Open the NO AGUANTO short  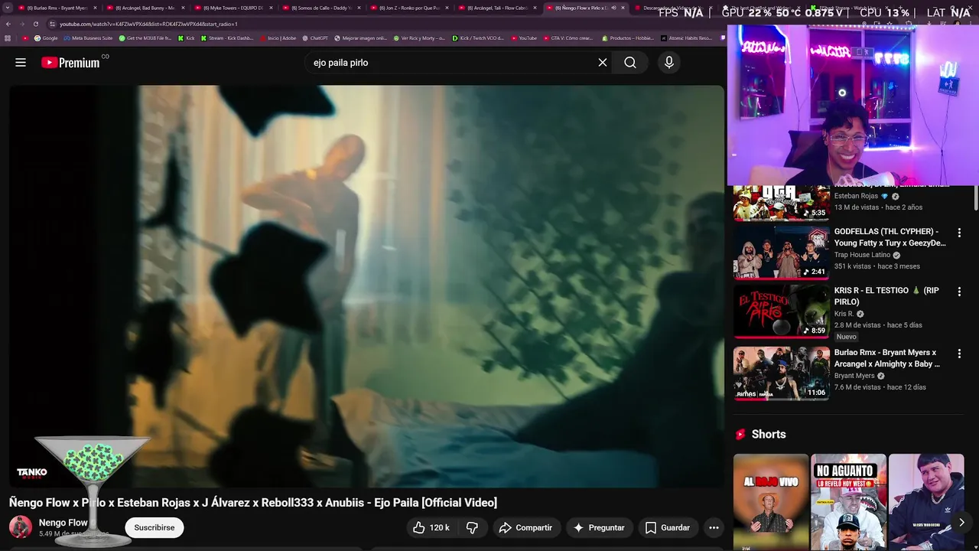point(848,502)
